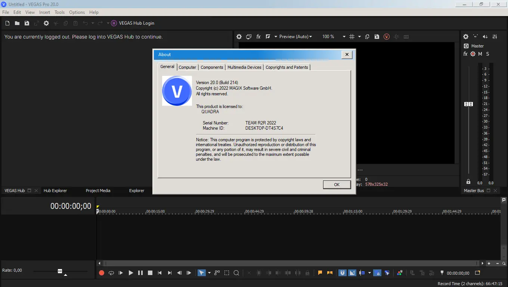
Task: Open Master FX in the Master Bus panel
Action: tap(465, 54)
